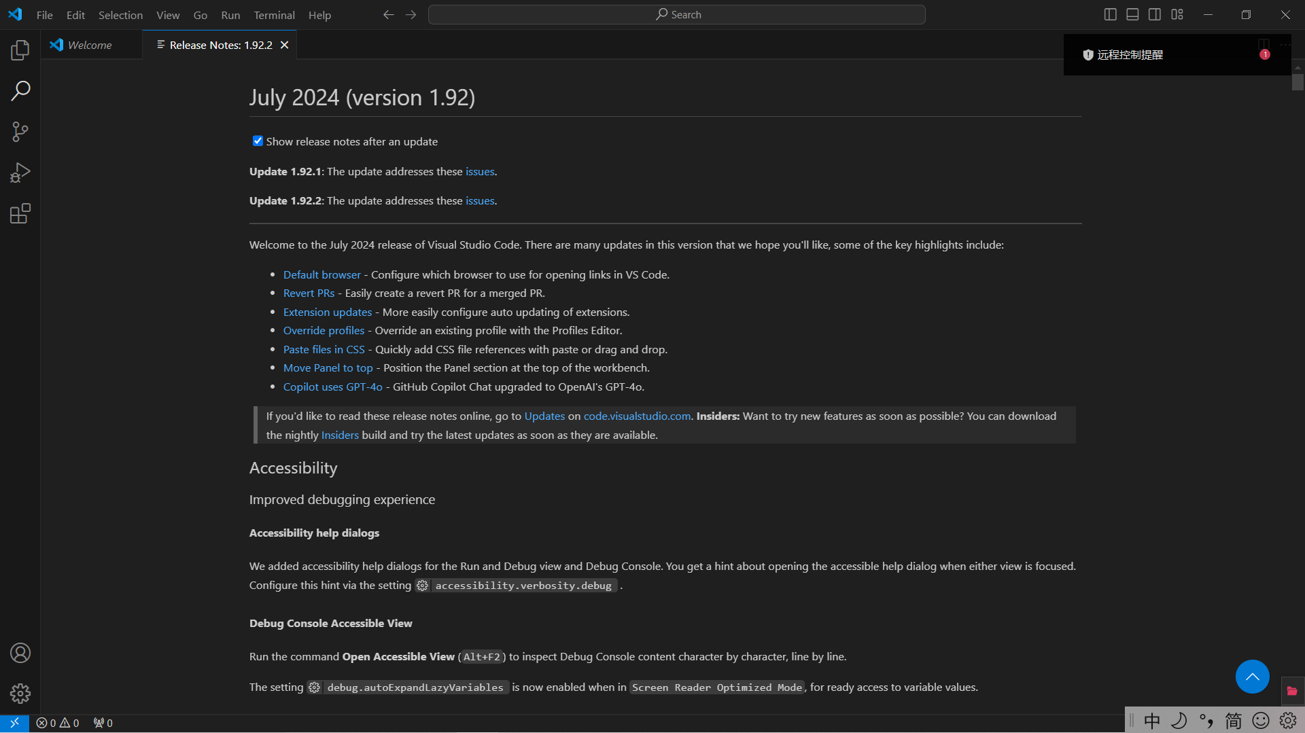This screenshot has width=1305, height=733.
Task: Go back with the left arrow
Action: click(x=388, y=15)
